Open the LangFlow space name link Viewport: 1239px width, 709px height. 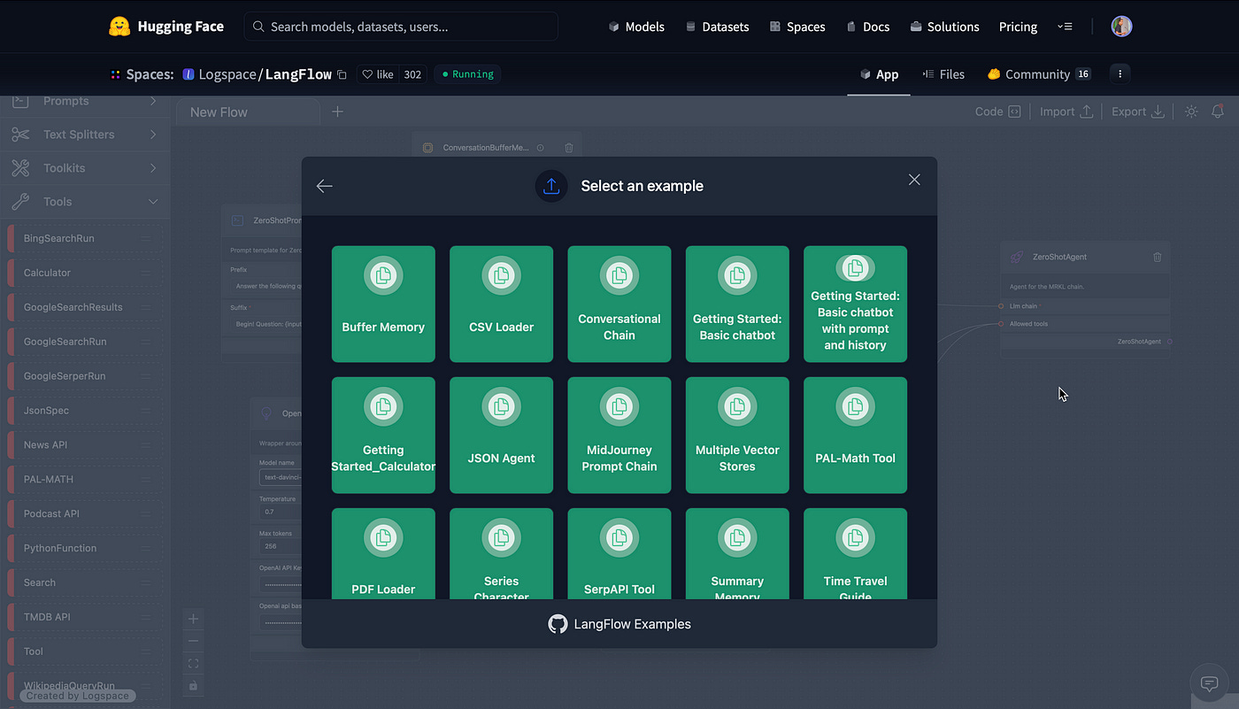(298, 74)
